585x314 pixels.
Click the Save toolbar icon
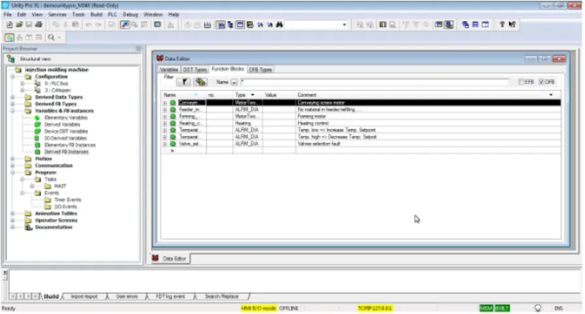coord(29,25)
